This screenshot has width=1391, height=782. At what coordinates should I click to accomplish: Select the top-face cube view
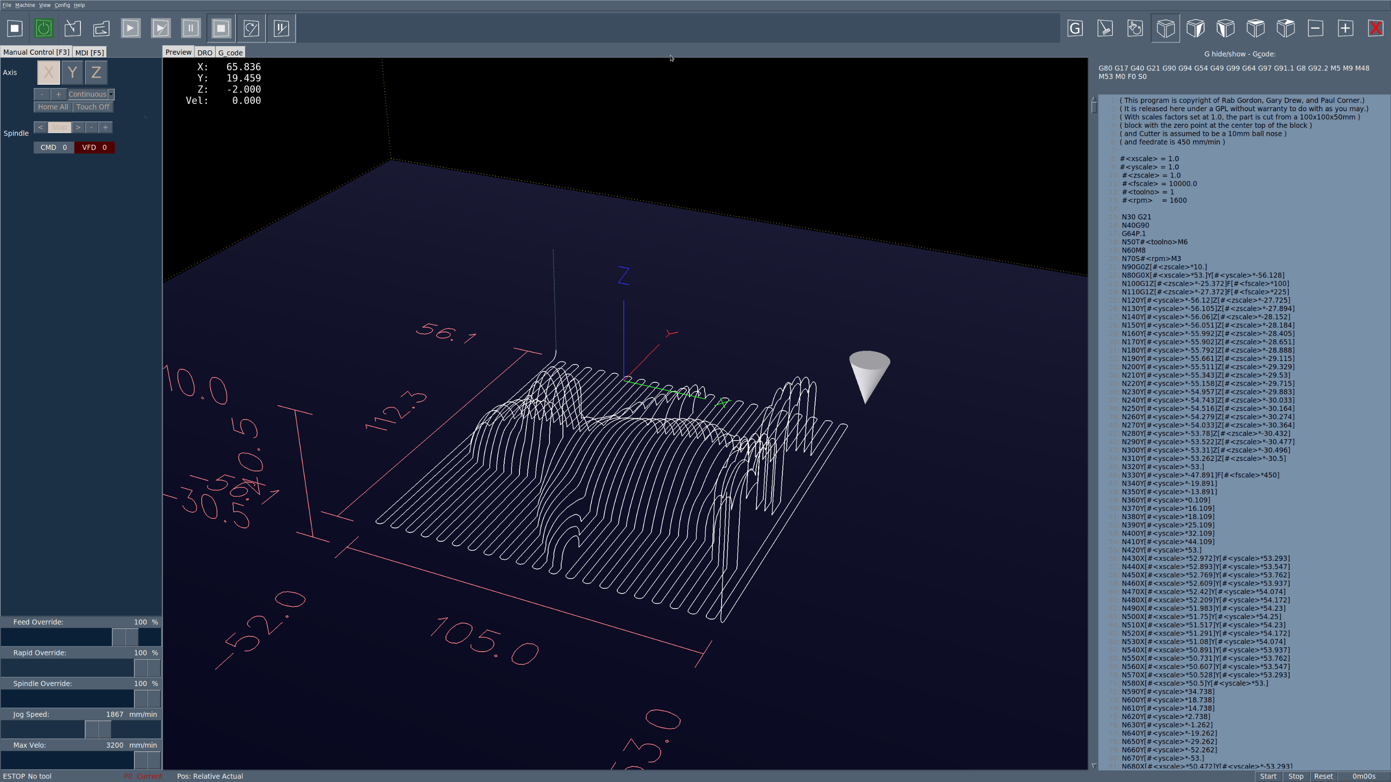[x=1255, y=28]
